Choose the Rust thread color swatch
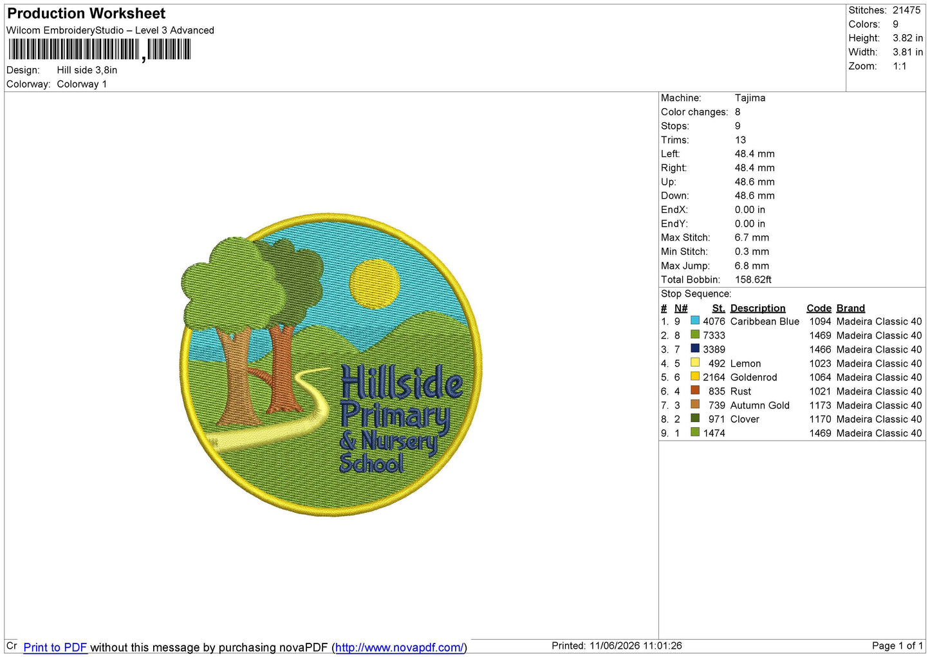This screenshot has height=657, width=930. tap(695, 391)
